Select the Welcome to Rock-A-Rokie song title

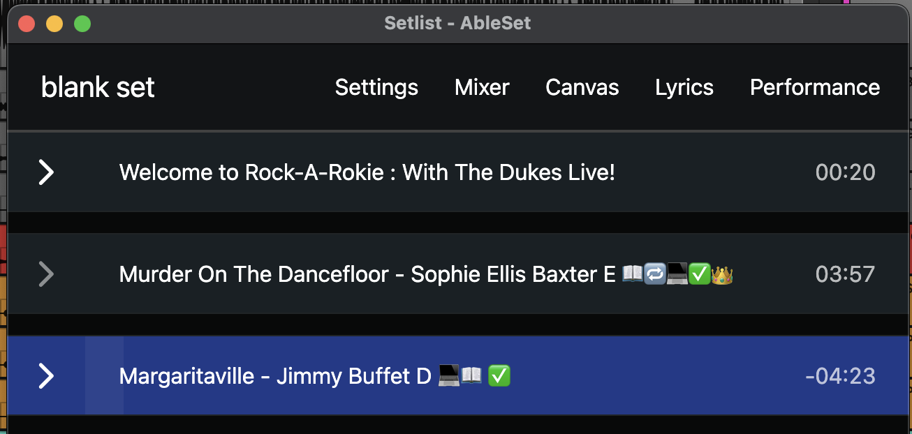click(x=367, y=172)
